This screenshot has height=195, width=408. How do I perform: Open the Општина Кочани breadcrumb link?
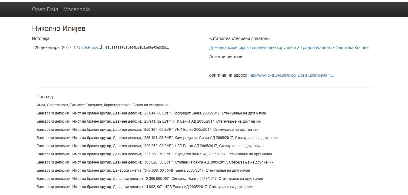pyautogui.click(x=352, y=48)
